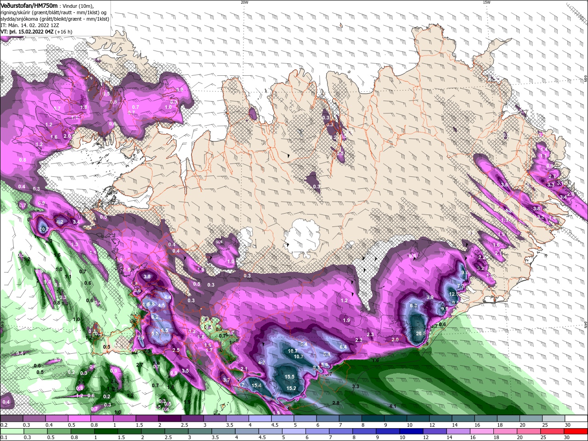The image size is (588, 441).
Task: Click the 15.4 precipitation value on the map
Action: coord(257,385)
